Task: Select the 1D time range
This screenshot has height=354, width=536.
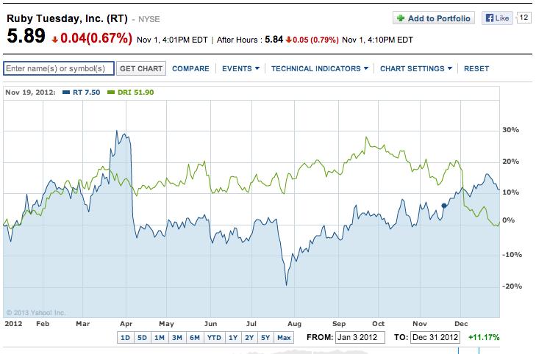Action: [x=126, y=338]
